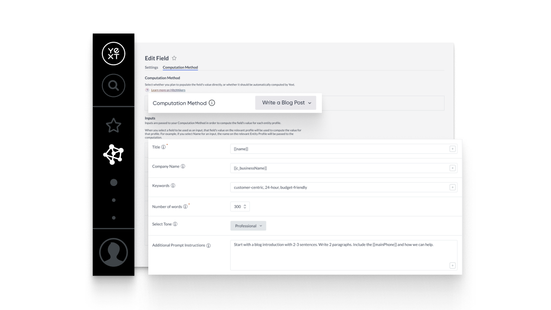Screen dimensions: 551x310
Task: Open favorites via sidebar star icon
Action: coord(113,125)
